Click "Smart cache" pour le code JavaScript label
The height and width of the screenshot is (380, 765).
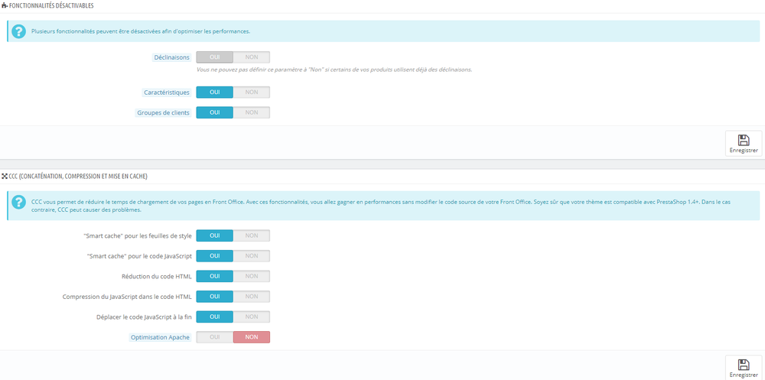(139, 256)
